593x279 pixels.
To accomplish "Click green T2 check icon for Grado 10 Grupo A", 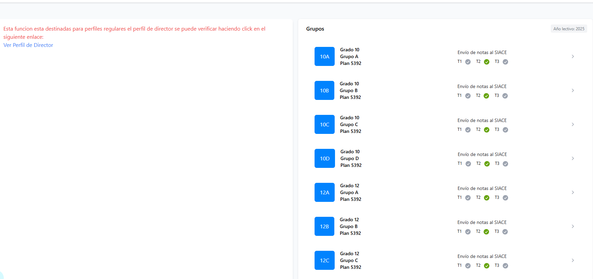I will coord(487,62).
